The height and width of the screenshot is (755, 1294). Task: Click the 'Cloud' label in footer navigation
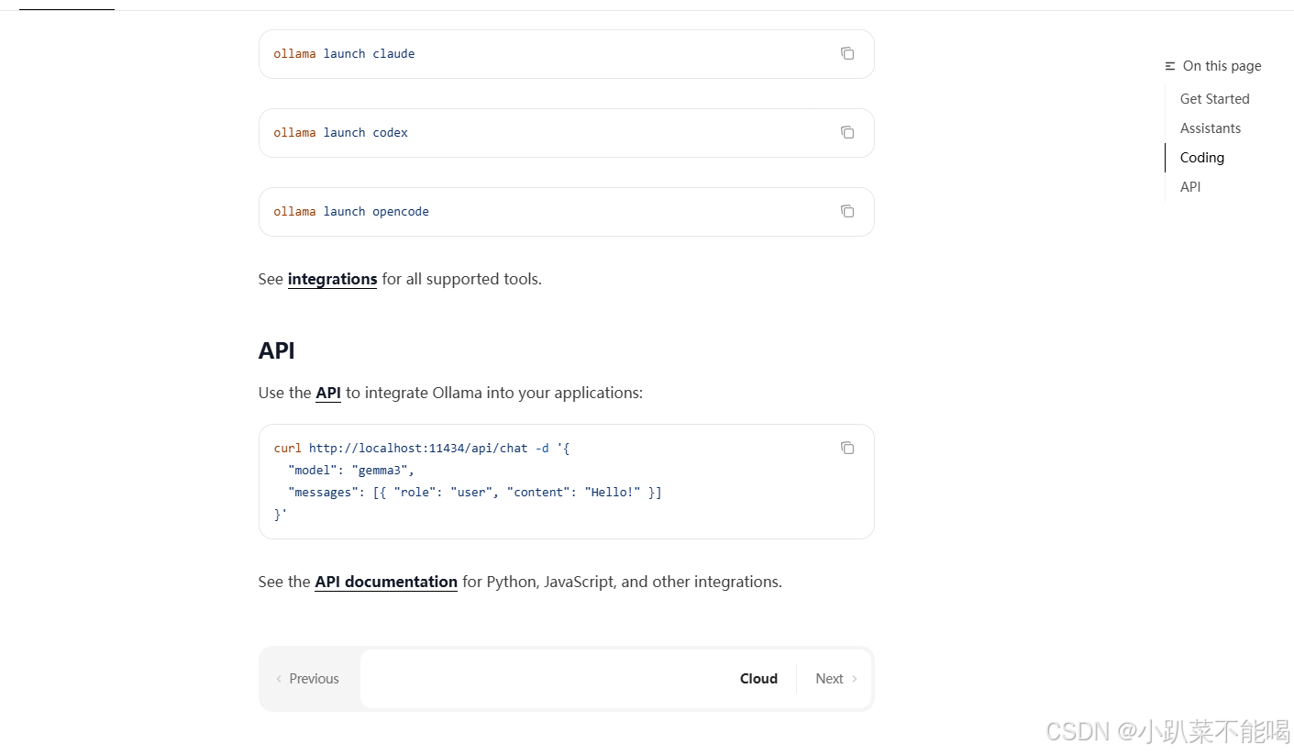(x=758, y=679)
